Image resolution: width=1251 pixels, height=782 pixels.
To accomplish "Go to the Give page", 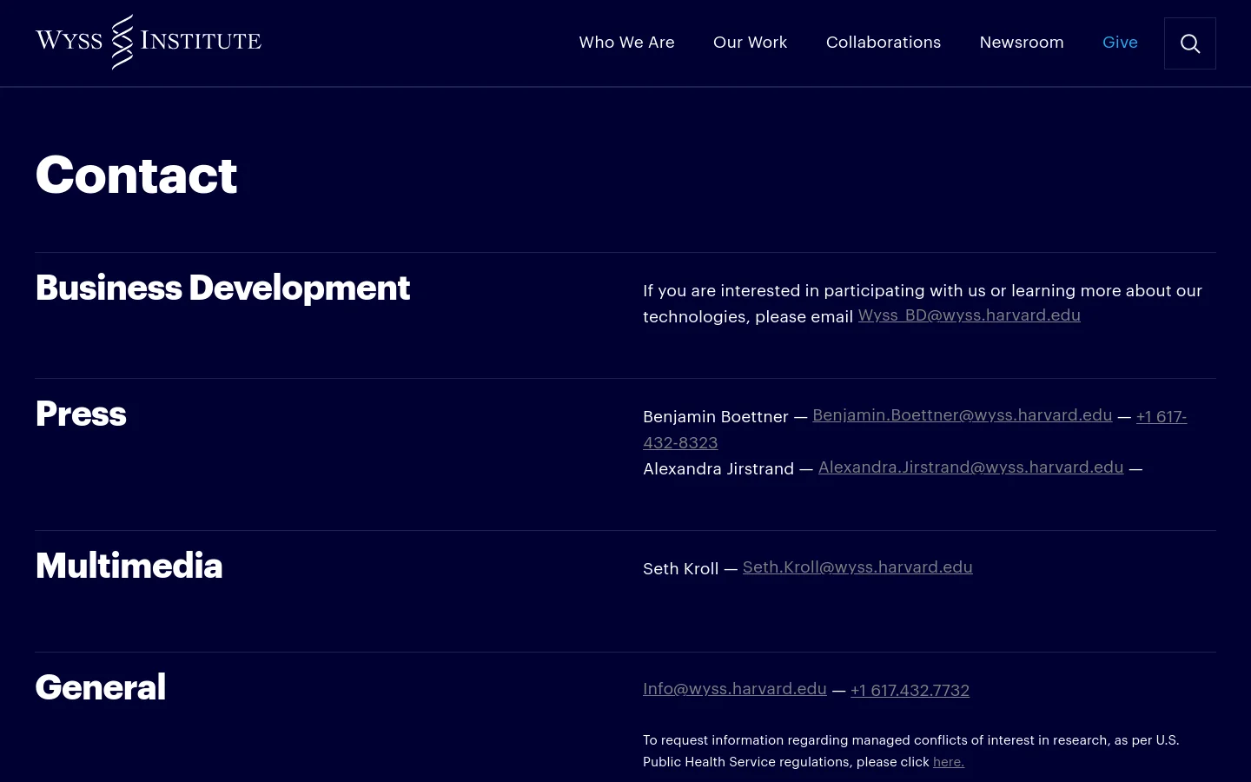I will [x=1120, y=43].
